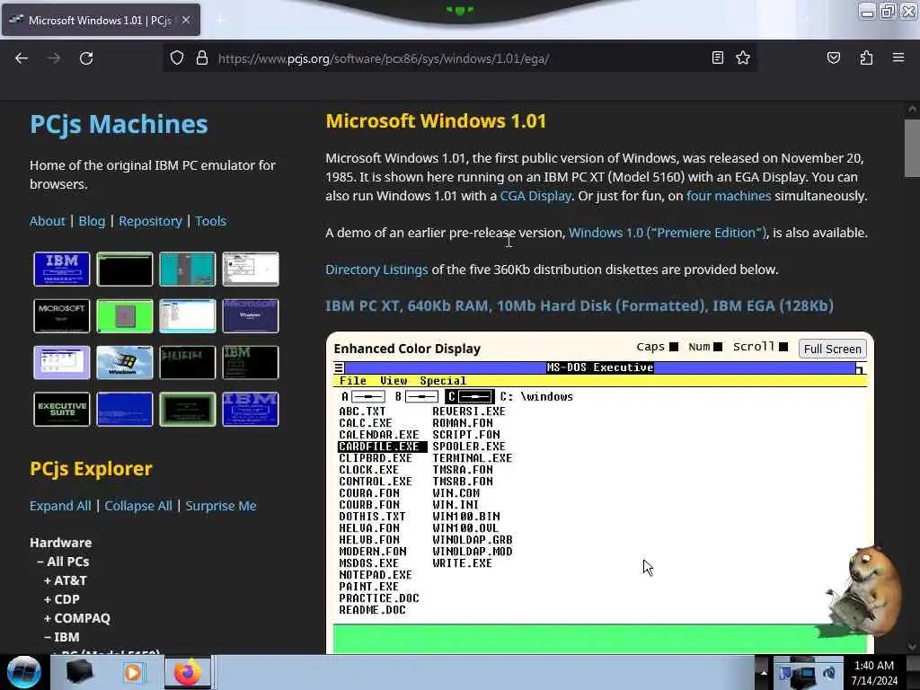This screenshot has width=920, height=690.
Task: Toggle reader view icon in address bar
Action: pyautogui.click(x=717, y=57)
